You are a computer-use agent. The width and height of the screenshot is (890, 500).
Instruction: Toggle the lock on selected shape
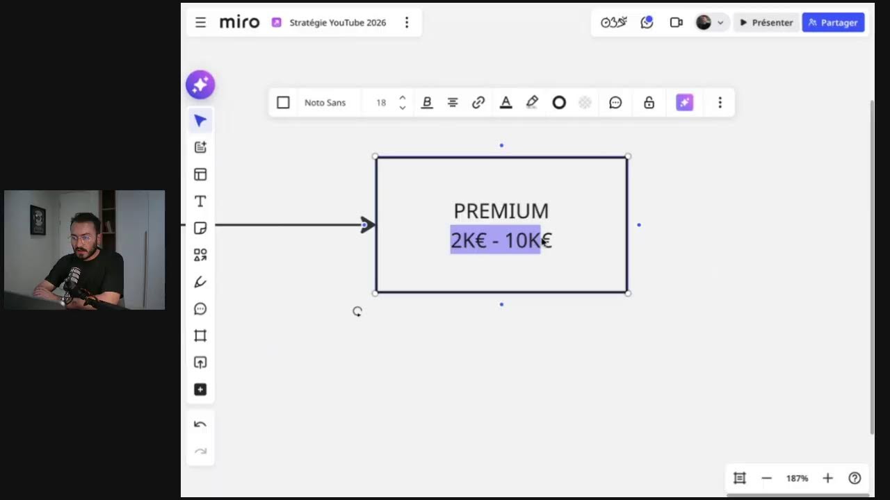(x=649, y=102)
